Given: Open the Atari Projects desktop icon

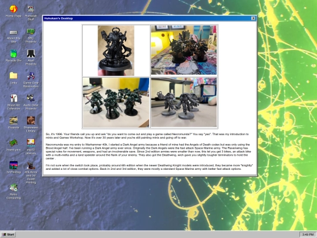Looking at the screenshot, I should point(31,58).
